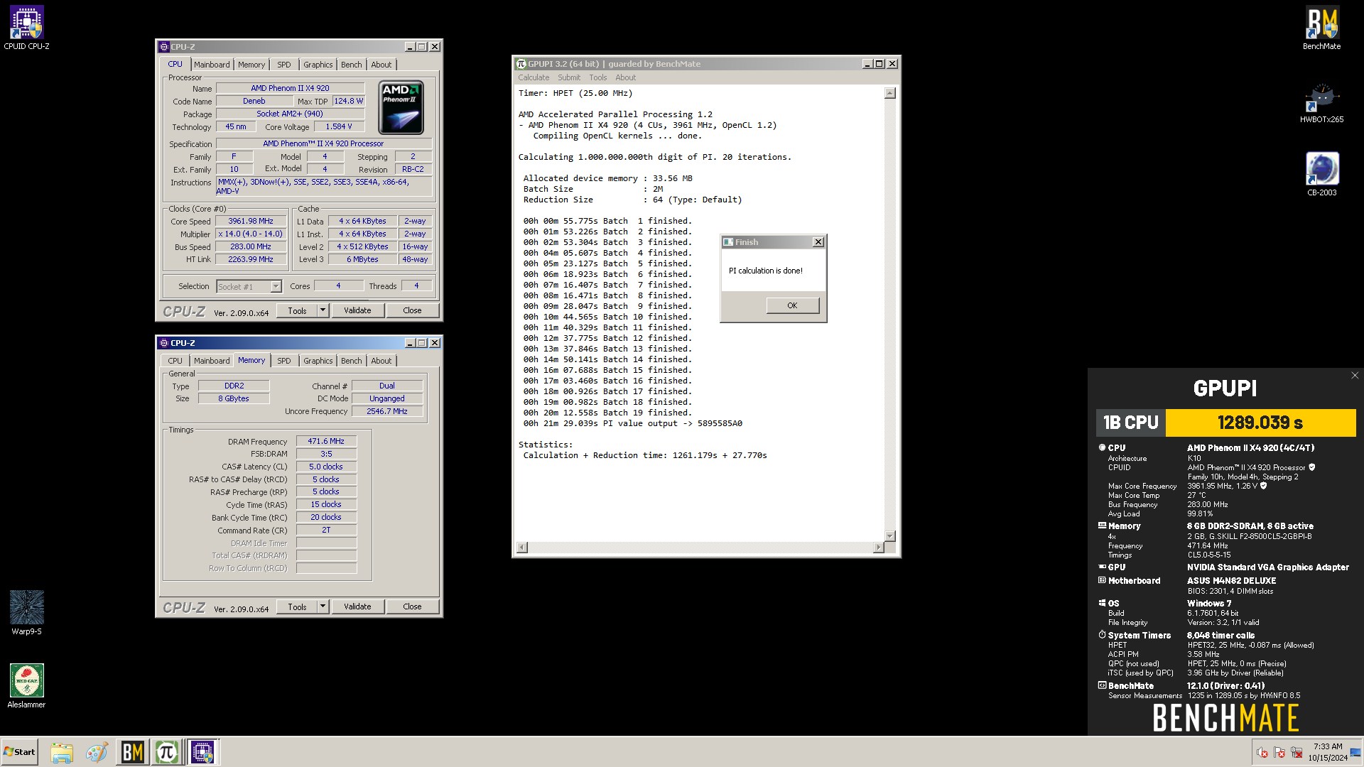
Task: Switch to CPU tab in bottom CPU-Z
Action: pos(175,361)
